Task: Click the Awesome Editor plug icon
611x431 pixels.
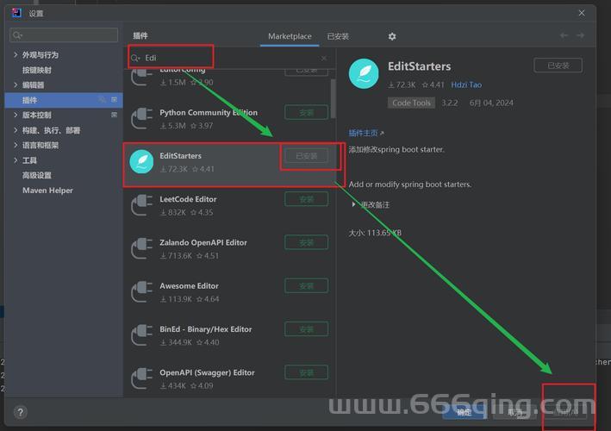Action: pyautogui.click(x=141, y=291)
